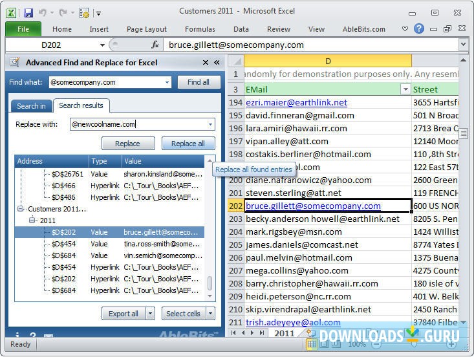Expand the formula bar with right arrow
Image resolution: width=474 pixels, height=357 pixels.
(463, 45)
